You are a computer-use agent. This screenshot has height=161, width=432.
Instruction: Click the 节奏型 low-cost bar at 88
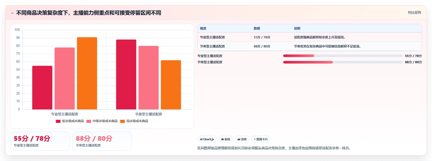(x=126, y=74)
